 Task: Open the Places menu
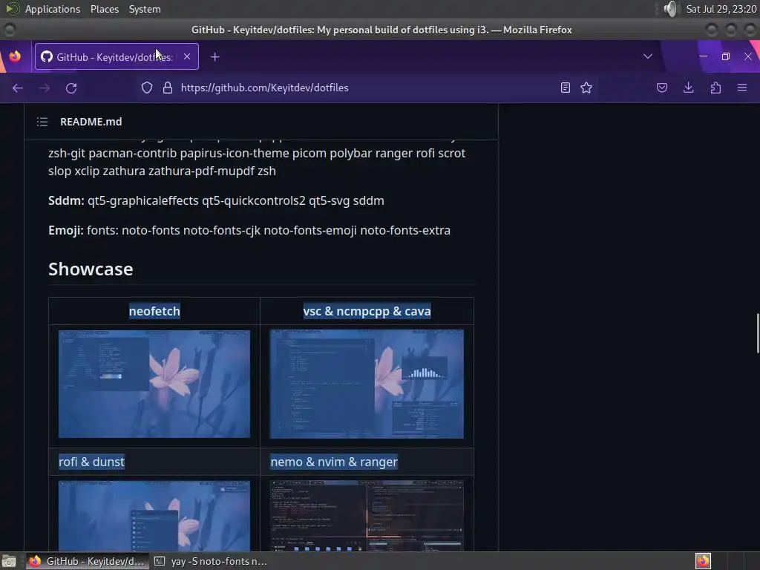[x=105, y=9]
